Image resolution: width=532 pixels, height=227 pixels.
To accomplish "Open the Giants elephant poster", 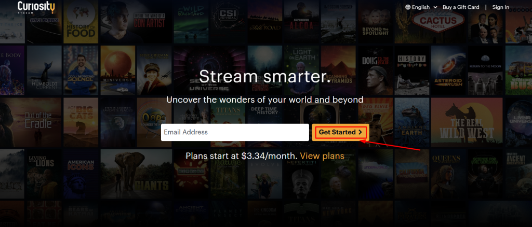I will pyautogui.click(x=136, y=174).
